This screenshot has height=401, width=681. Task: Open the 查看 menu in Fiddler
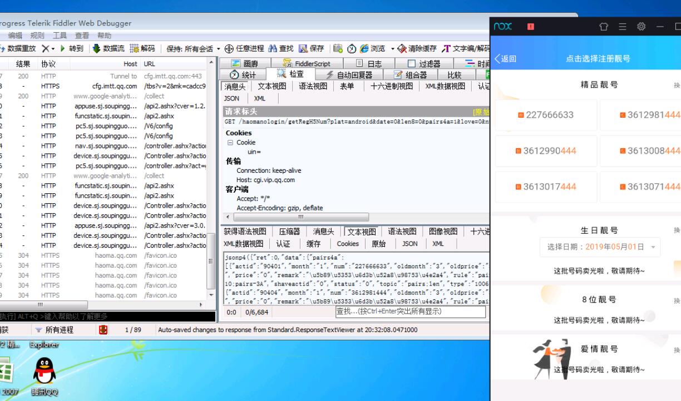[82, 36]
